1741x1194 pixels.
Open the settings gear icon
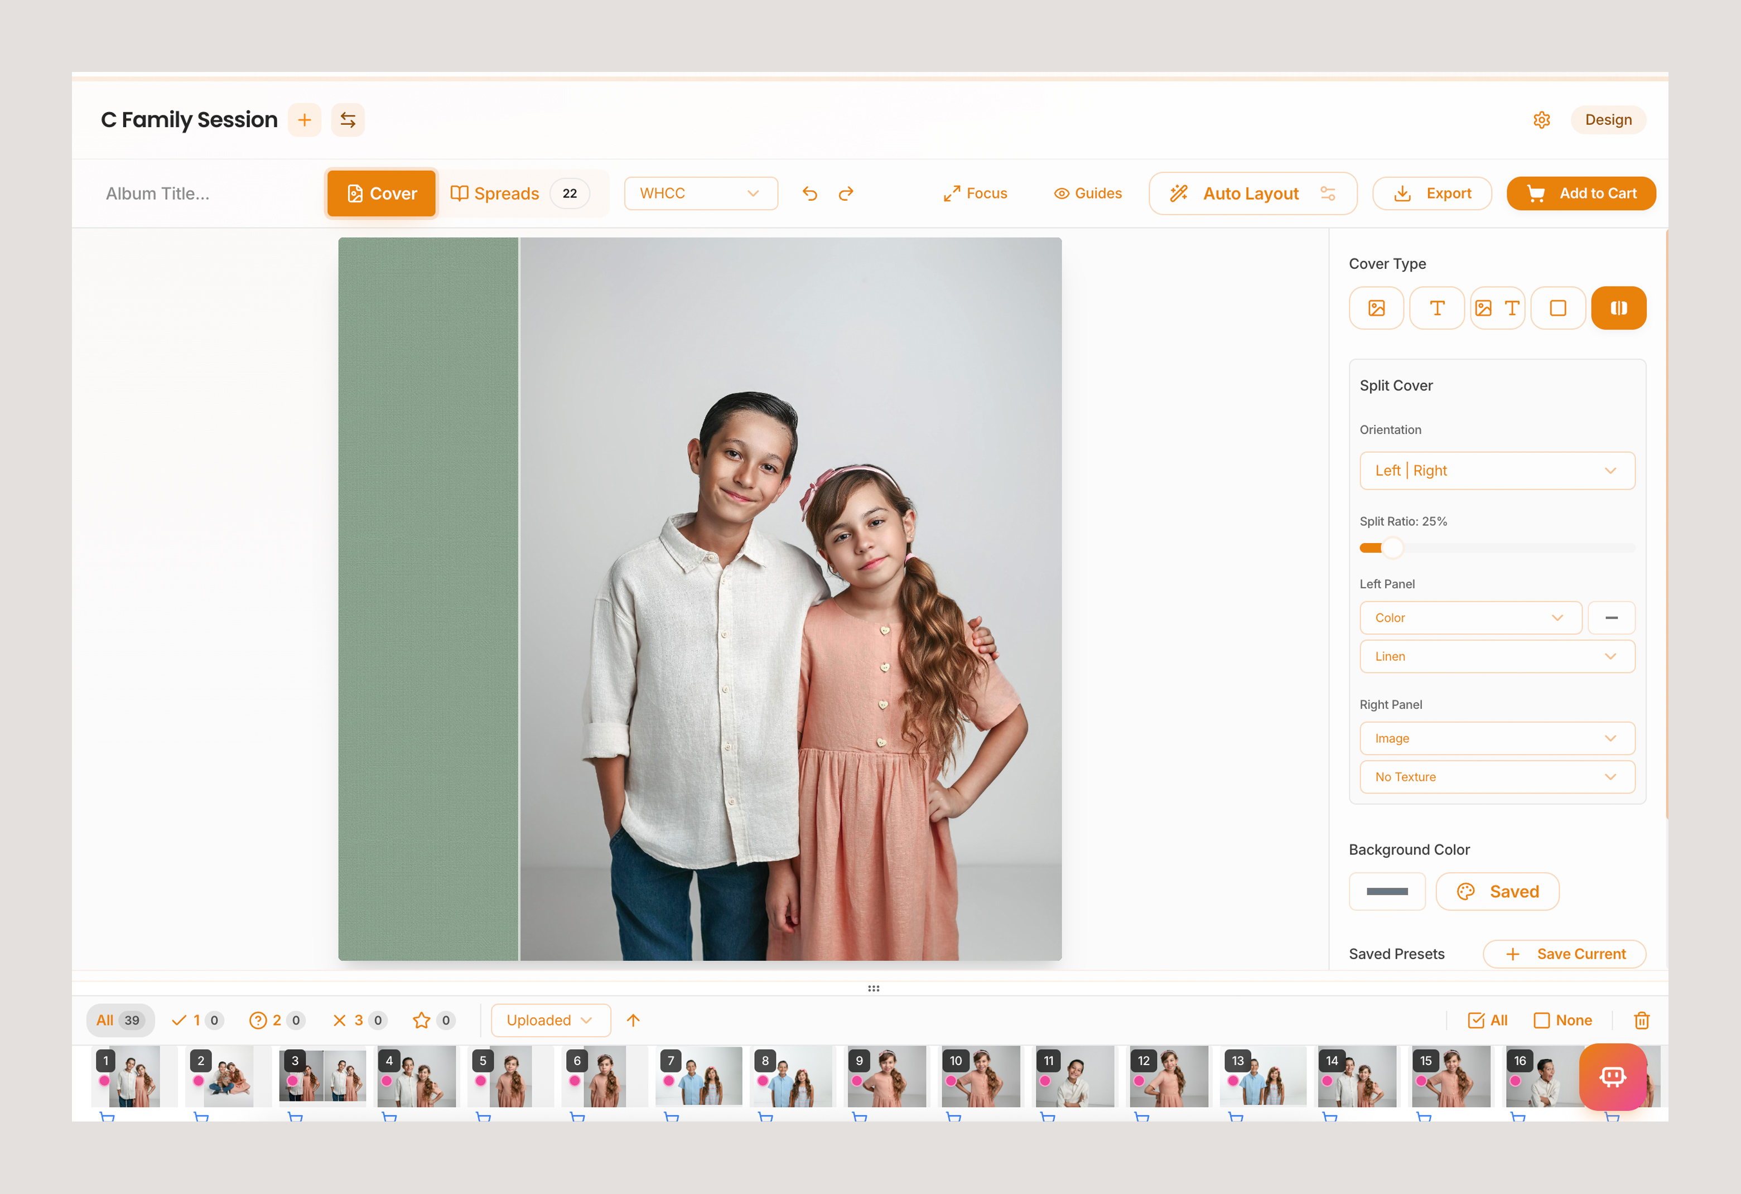click(1541, 120)
